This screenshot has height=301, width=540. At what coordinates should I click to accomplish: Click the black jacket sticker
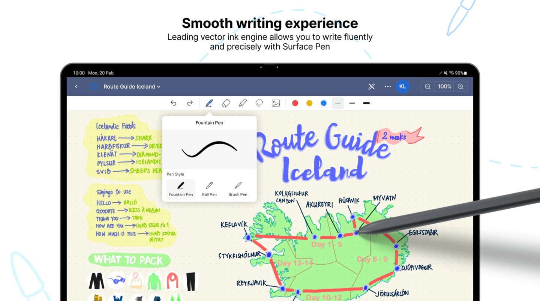(96, 281)
